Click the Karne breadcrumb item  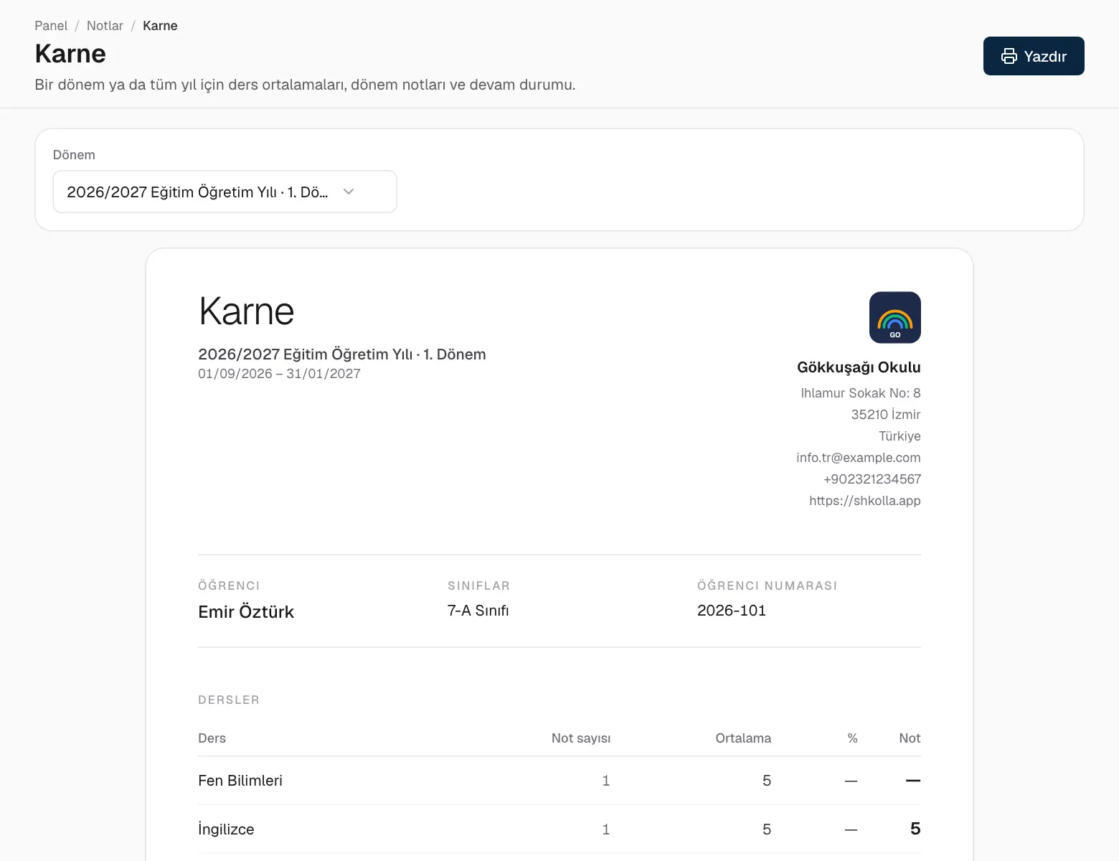click(160, 26)
